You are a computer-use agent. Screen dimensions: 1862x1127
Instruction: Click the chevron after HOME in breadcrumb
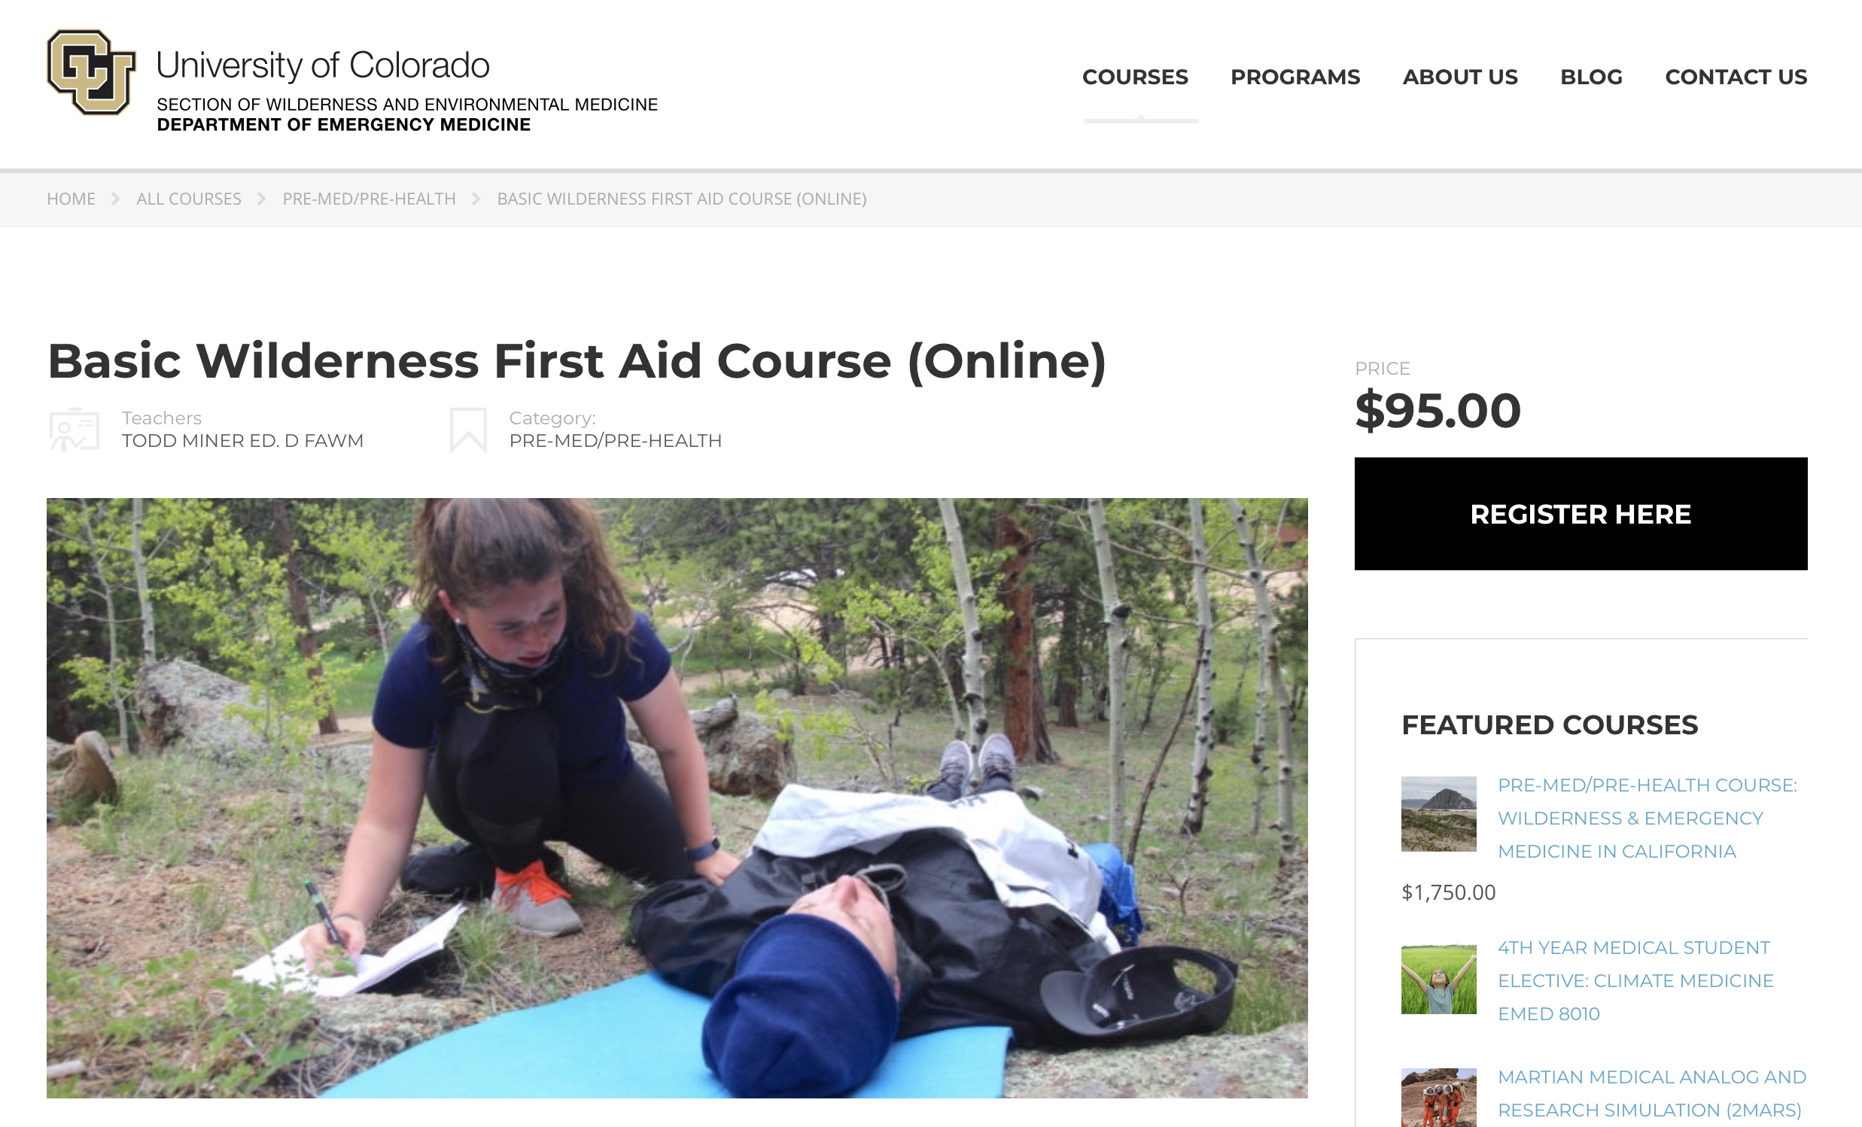click(116, 199)
